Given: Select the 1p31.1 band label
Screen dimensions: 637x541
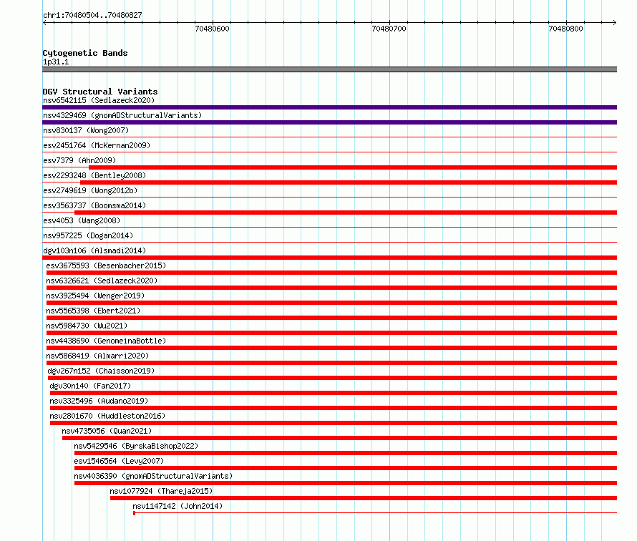Looking at the screenshot, I should (56, 62).
